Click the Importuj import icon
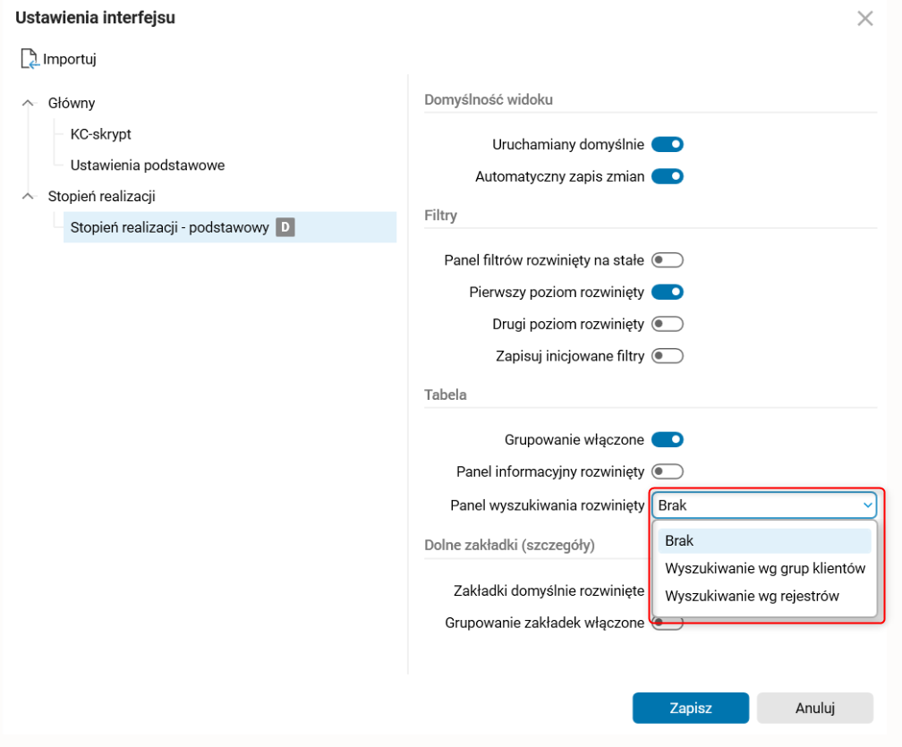902x747 pixels. tap(30, 60)
